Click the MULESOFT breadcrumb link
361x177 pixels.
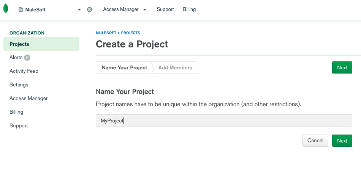[x=106, y=33]
